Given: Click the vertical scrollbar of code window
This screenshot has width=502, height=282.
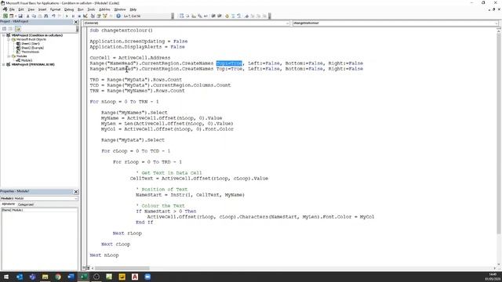Looking at the screenshot, I should (x=499, y=147).
